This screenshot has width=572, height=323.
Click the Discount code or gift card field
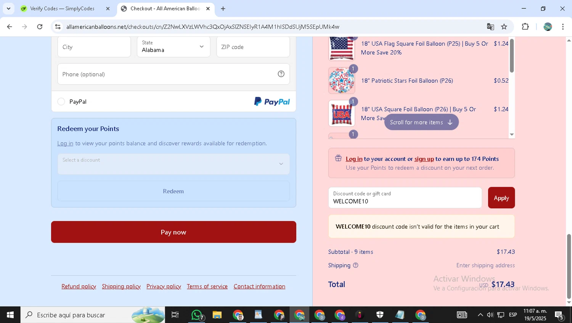point(405,198)
